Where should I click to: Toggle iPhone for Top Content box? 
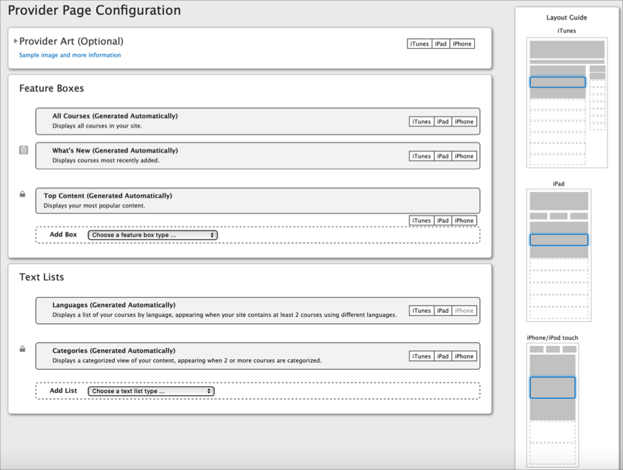click(x=464, y=221)
